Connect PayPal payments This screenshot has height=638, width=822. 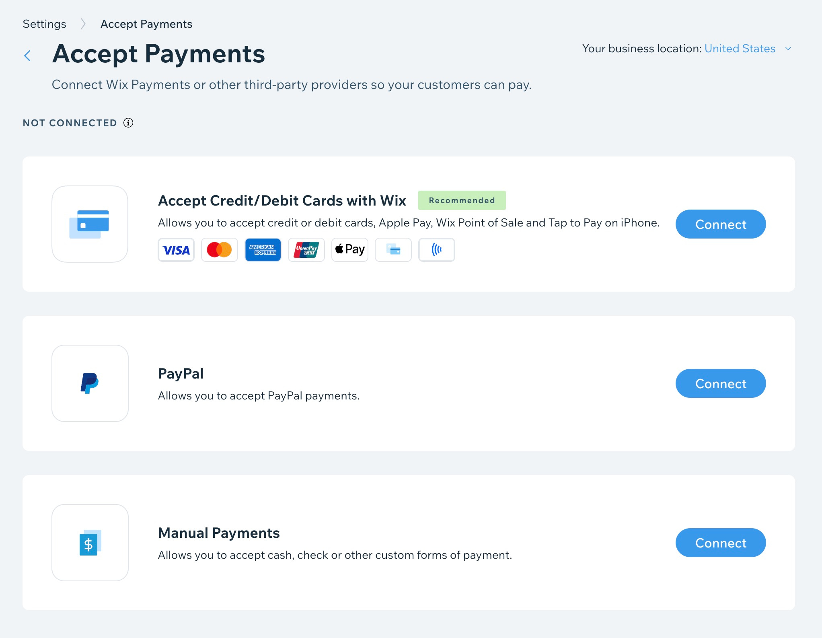(720, 383)
